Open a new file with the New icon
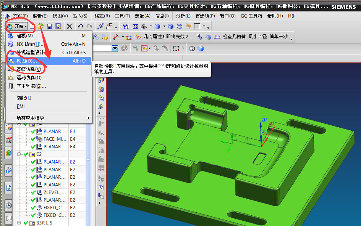Screen dimensions: 361x226 tap(32, 26)
